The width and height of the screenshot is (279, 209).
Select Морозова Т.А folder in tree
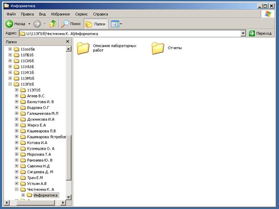38,154
